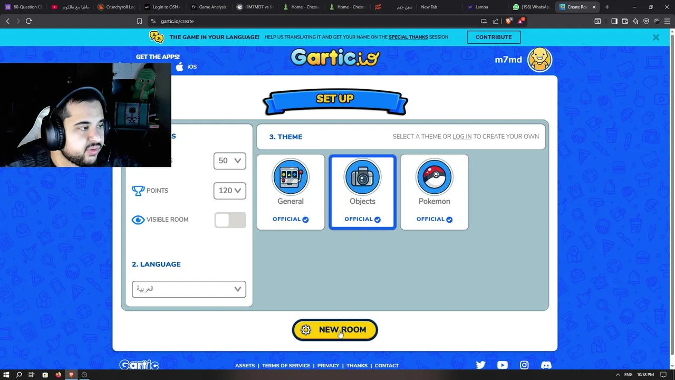This screenshot has height=380, width=675.
Task: Click the taskbar search icon
Action: click(x=19, y=375)
